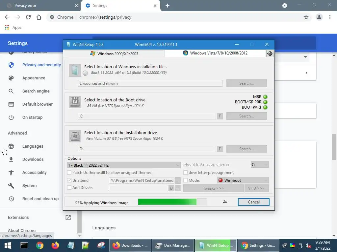Select Windows Vista/7/8/10/2008/2012 tab
The height and width of the screenshot is (252, 337).
click(x=215, y=53)
